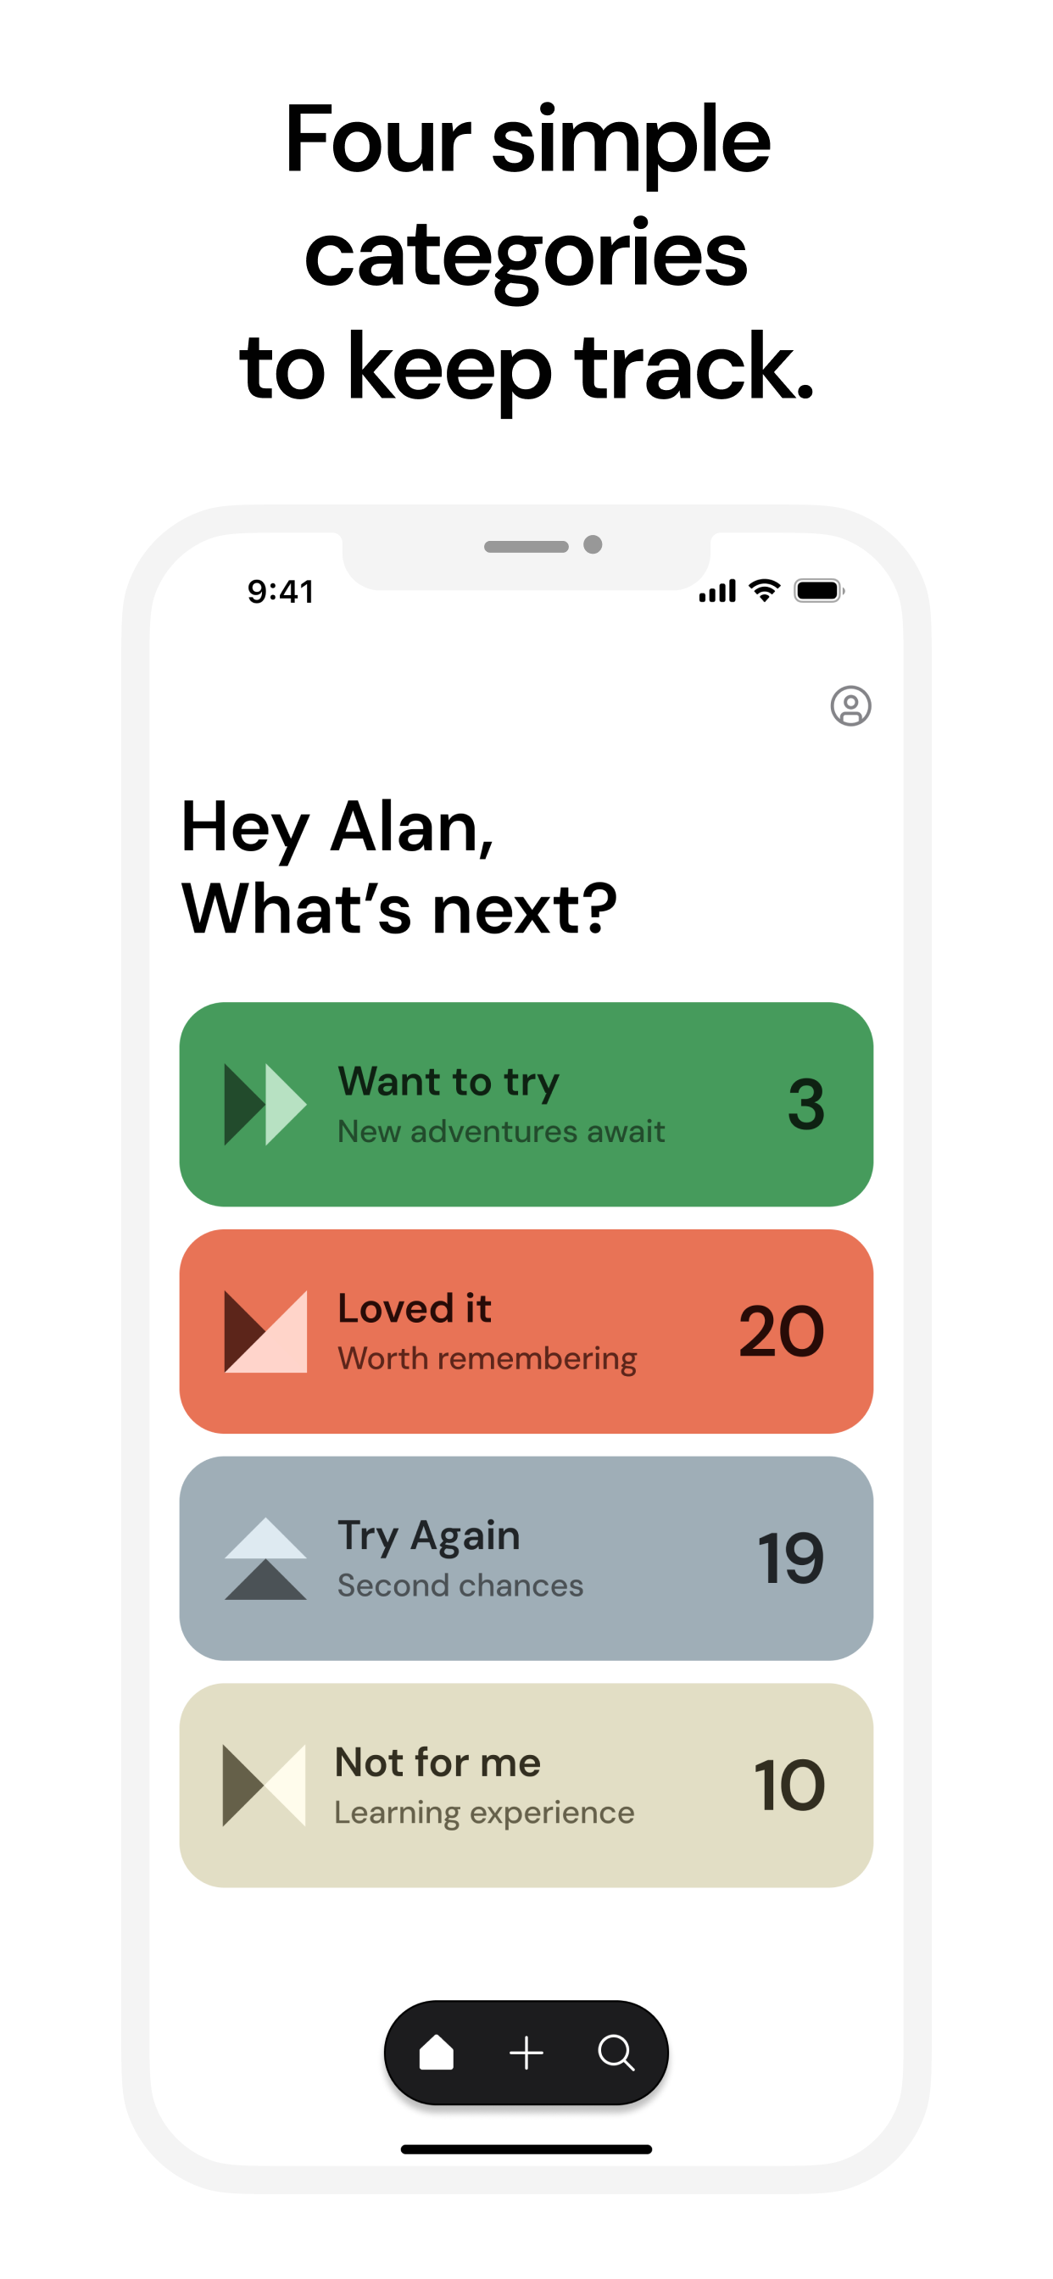Click the green double-arrow Want to try icon
Screen dimensions: 1053x2279
click(x=265, y=1104)
